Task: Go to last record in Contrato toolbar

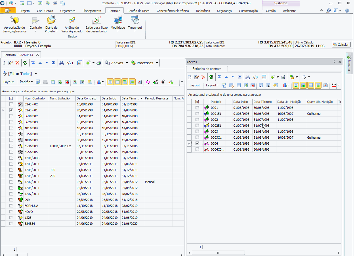Action: point(54,63)
